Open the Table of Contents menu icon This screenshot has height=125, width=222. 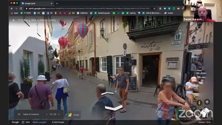[x=19, y=114]
